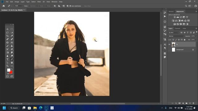Add an Invert adjustment

174,24
